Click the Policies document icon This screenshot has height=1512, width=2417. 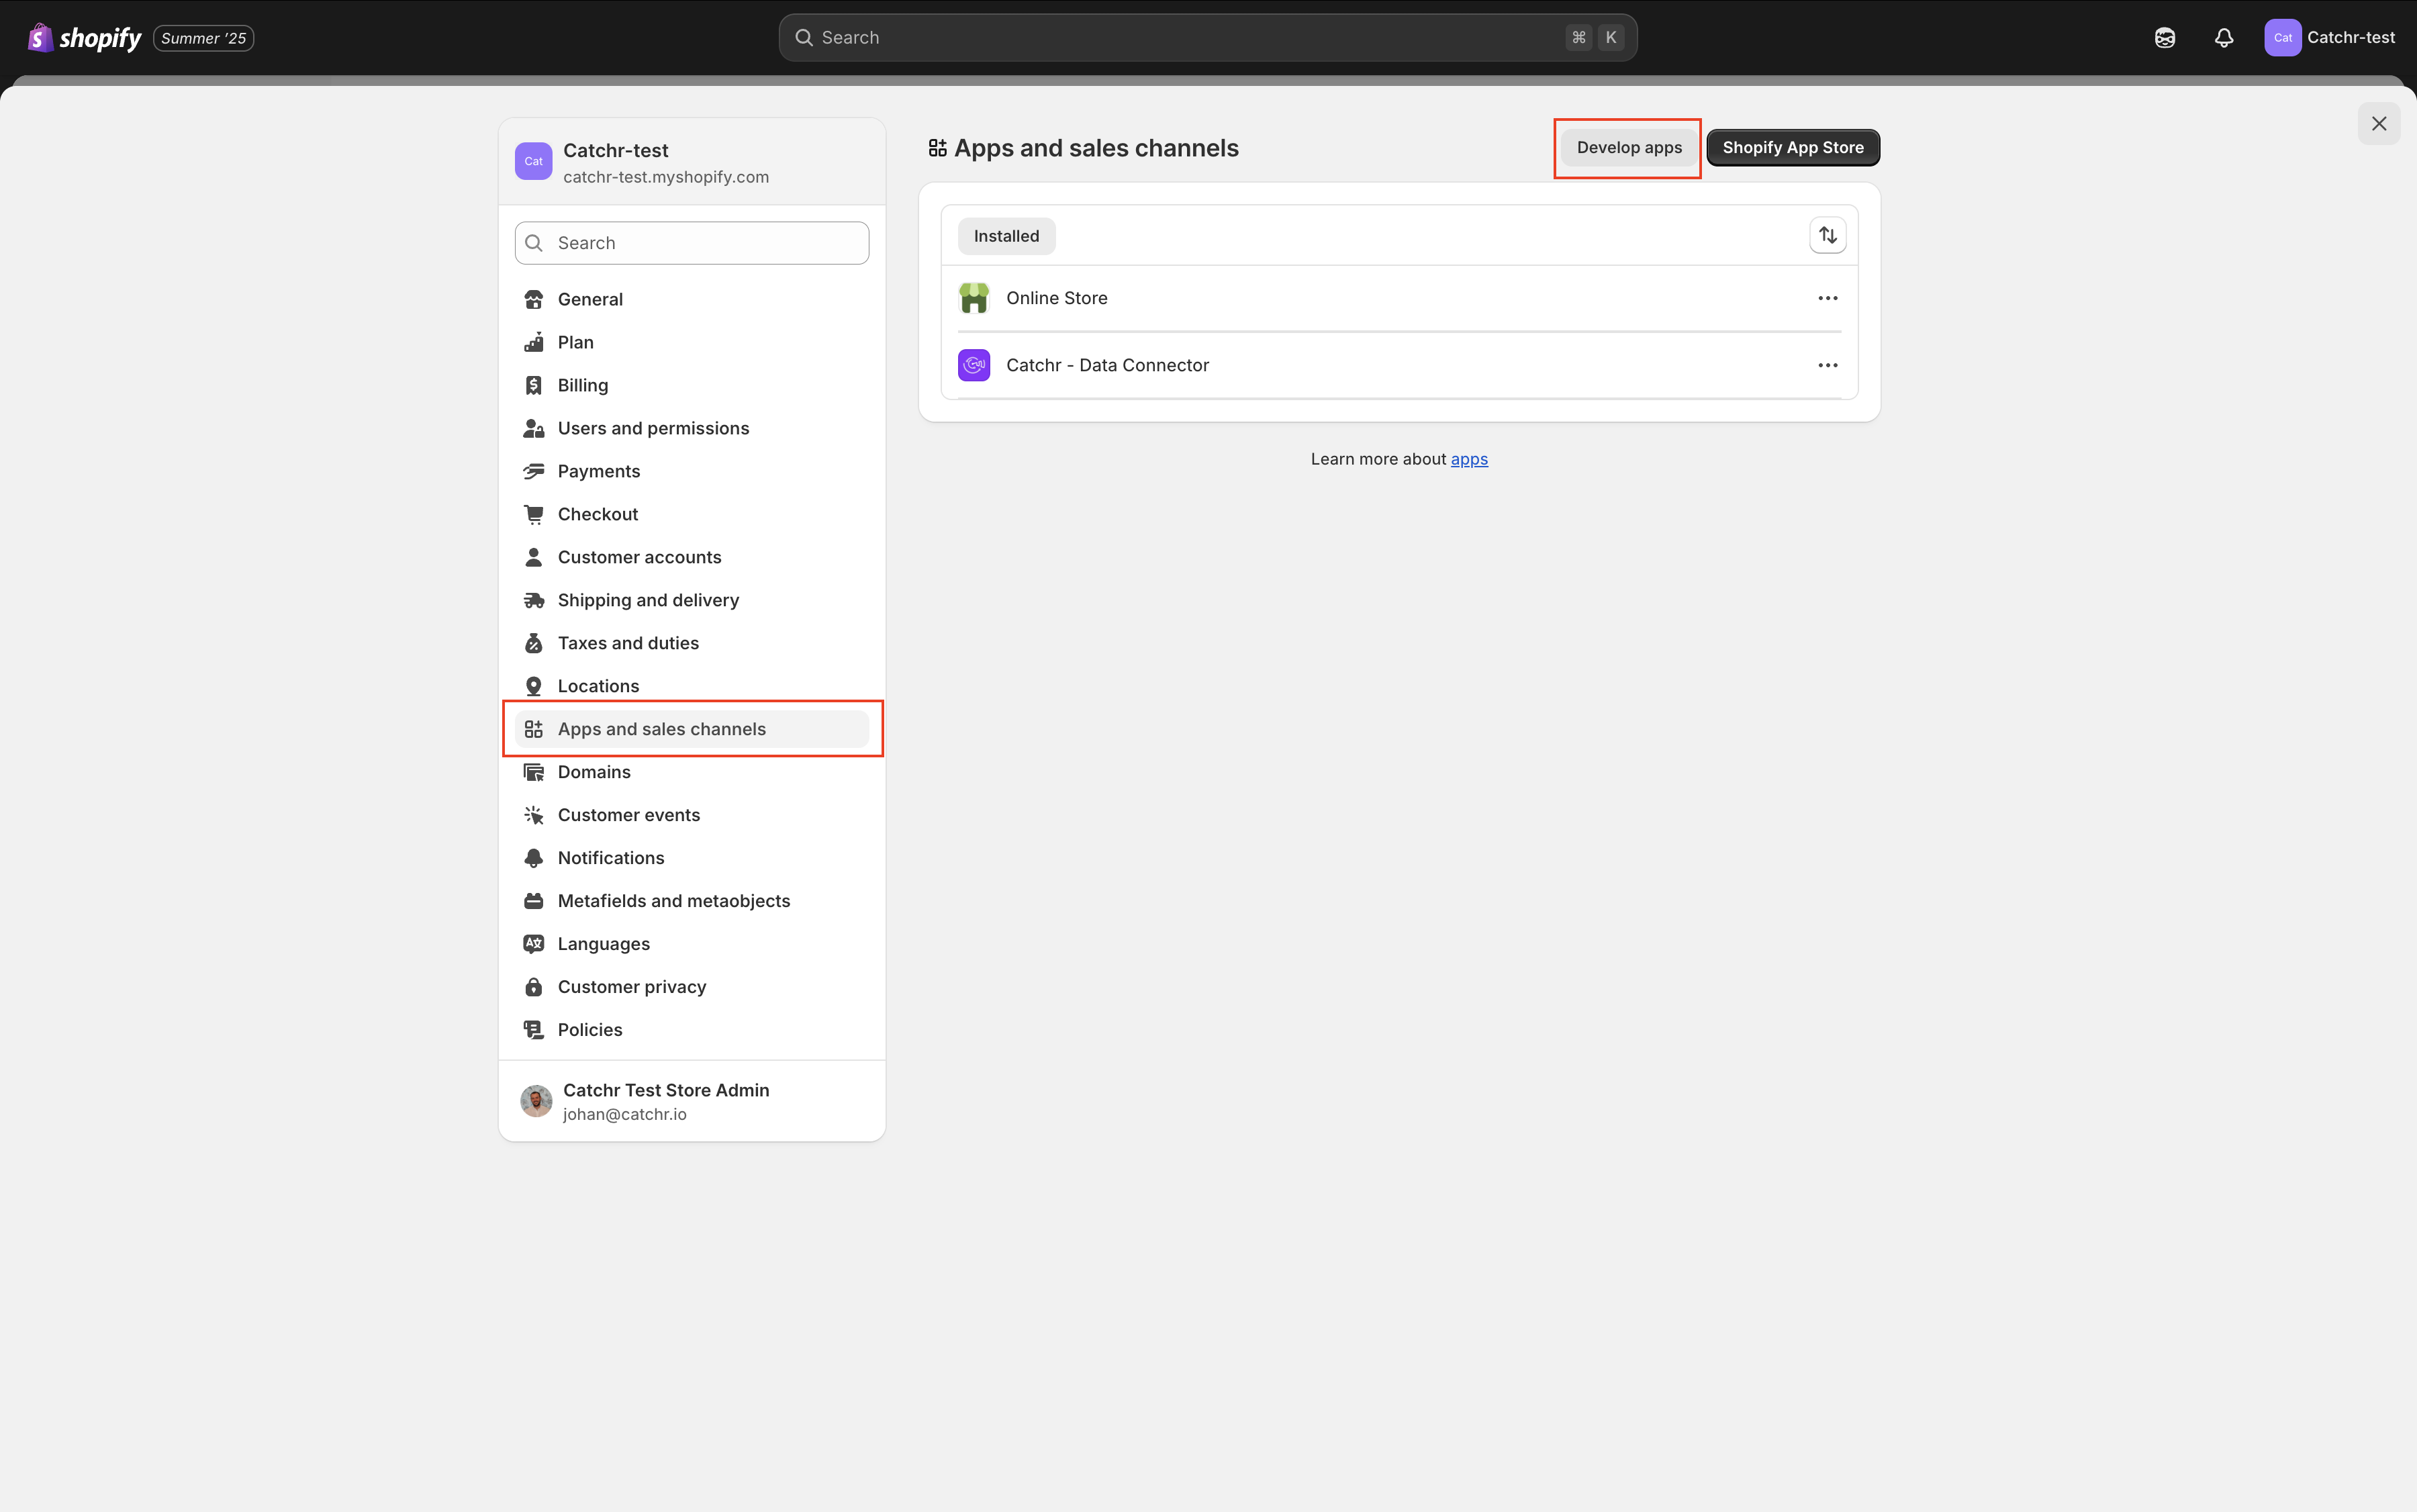coord(534,1030)
